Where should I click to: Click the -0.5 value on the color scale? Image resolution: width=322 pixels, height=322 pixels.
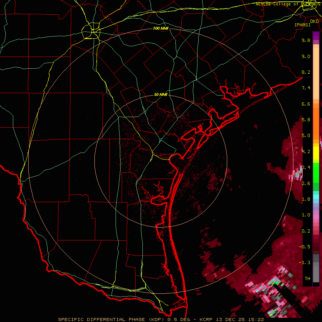tap(304, 247)
